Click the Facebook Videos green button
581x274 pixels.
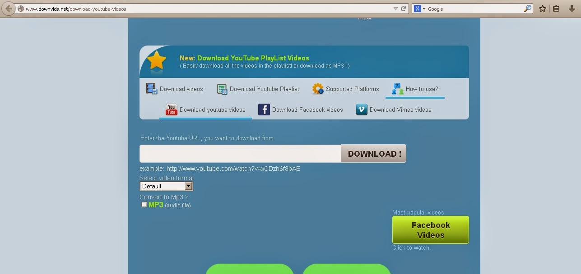(431, 230)
